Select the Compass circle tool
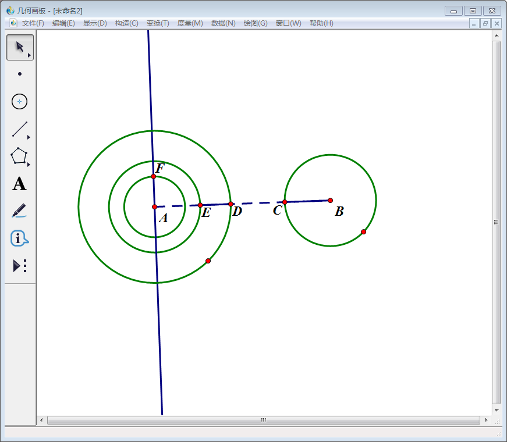 20,101
